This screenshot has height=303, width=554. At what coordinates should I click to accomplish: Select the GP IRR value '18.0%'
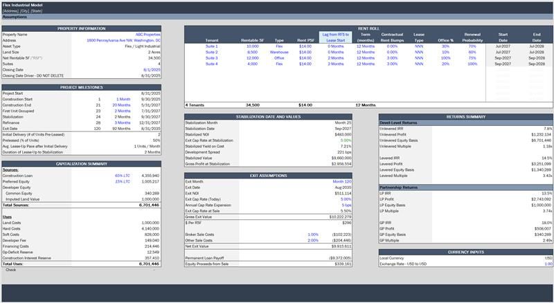pos(547,223)
